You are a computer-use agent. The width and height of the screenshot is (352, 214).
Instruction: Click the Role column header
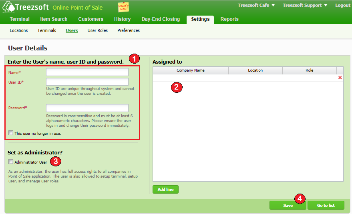309,70
